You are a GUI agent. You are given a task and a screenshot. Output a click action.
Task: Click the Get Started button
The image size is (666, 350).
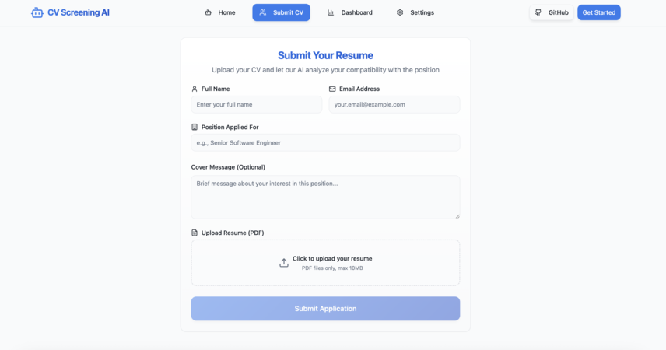coord(599,12)
